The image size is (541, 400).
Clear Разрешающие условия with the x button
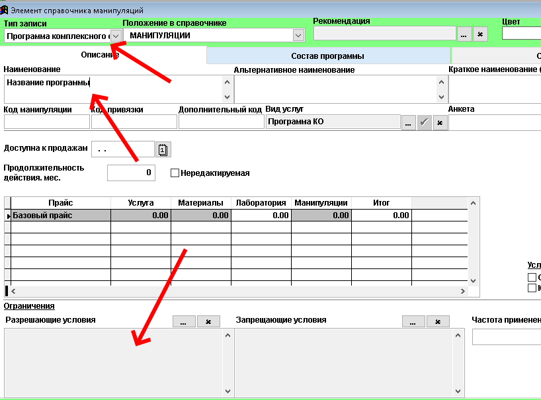[x=208, y=321]
